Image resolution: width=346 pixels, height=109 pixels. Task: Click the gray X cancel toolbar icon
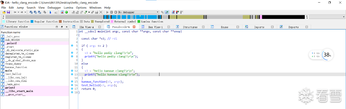point(101,12)
